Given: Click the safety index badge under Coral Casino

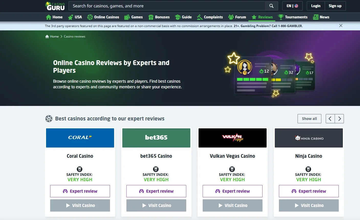Looking at the screenshot, I should 80,169.
